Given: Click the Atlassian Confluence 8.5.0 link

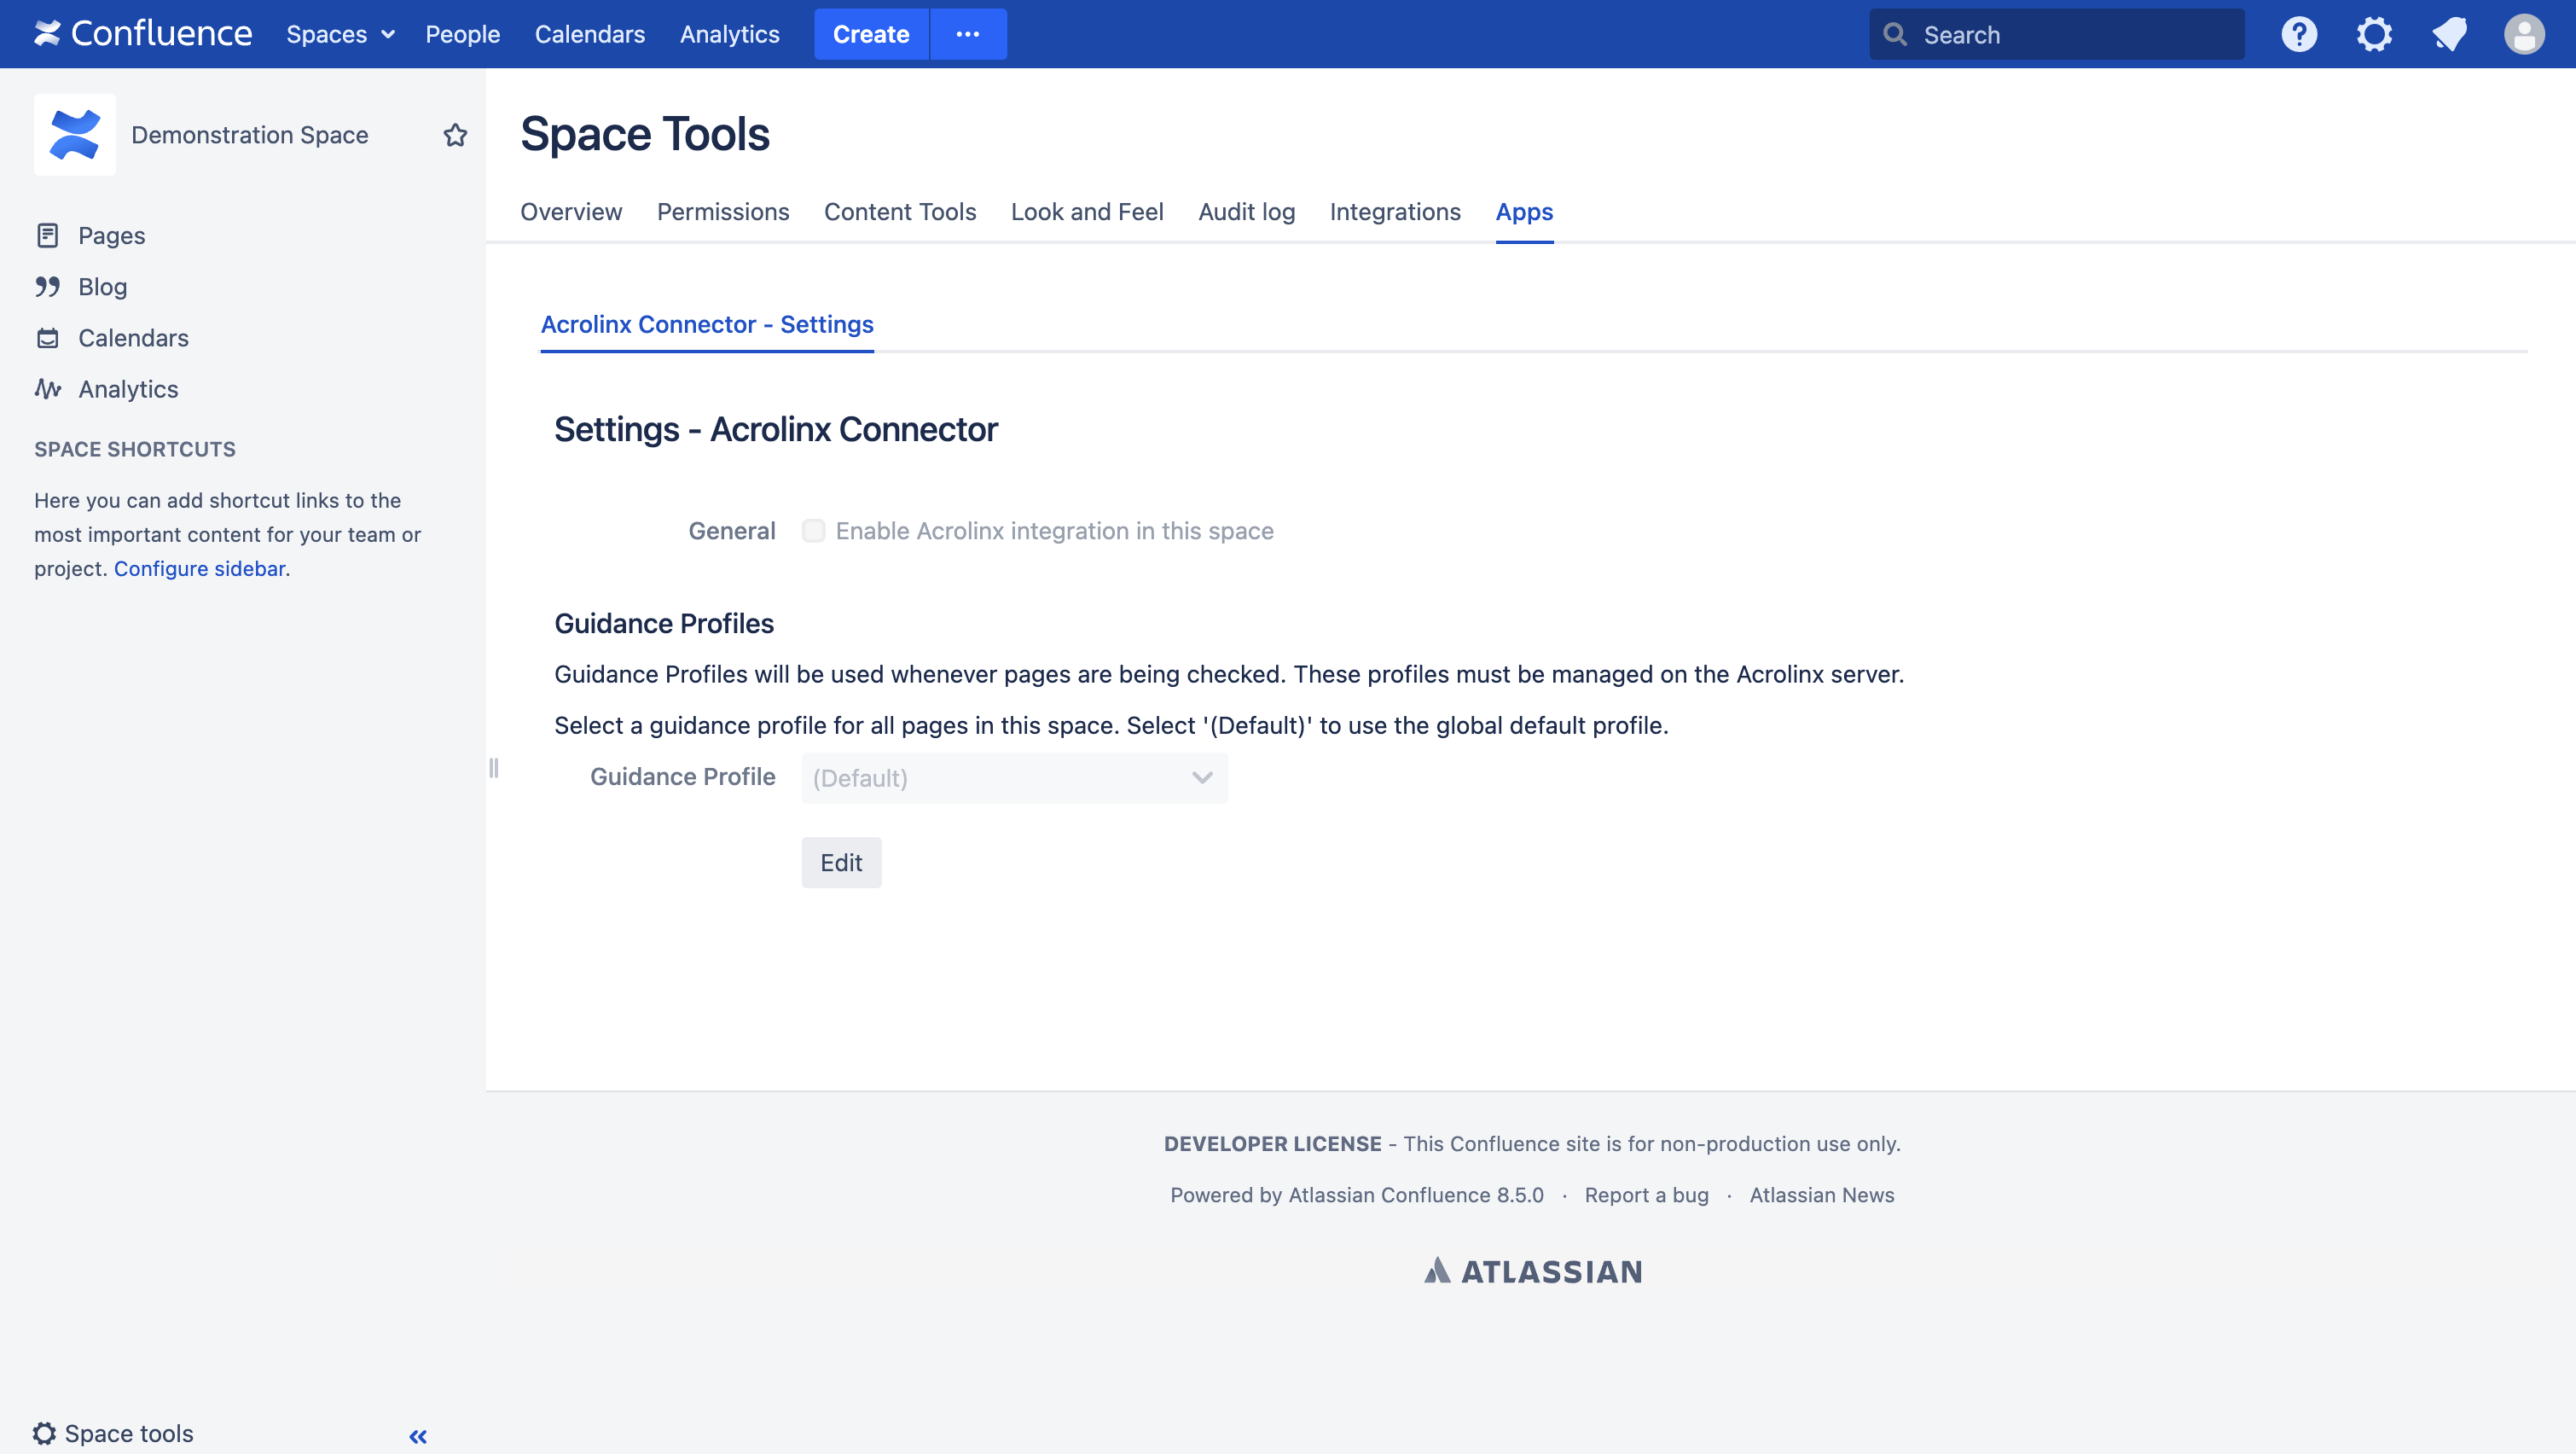Looking at the screenshot, I should 1416,1195.
